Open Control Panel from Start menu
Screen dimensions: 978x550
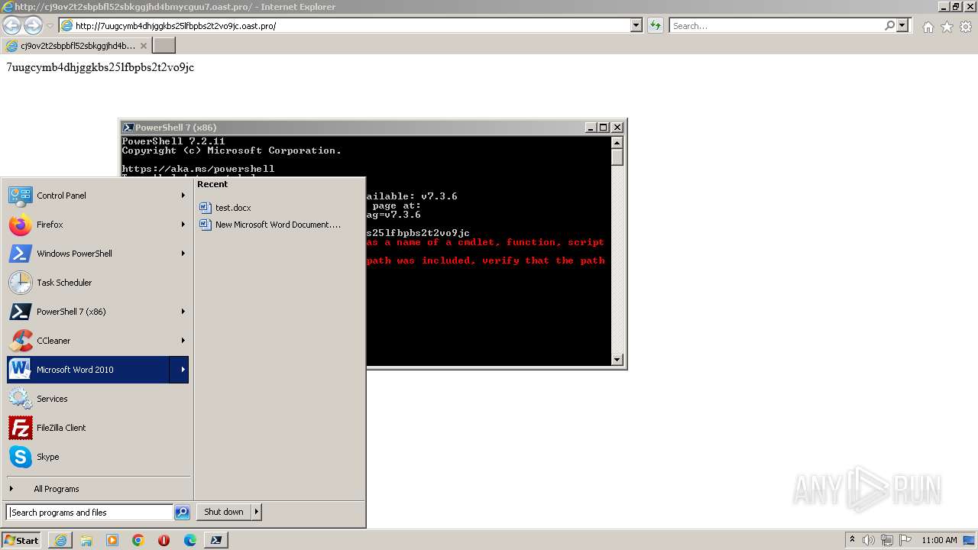point(97,196)
